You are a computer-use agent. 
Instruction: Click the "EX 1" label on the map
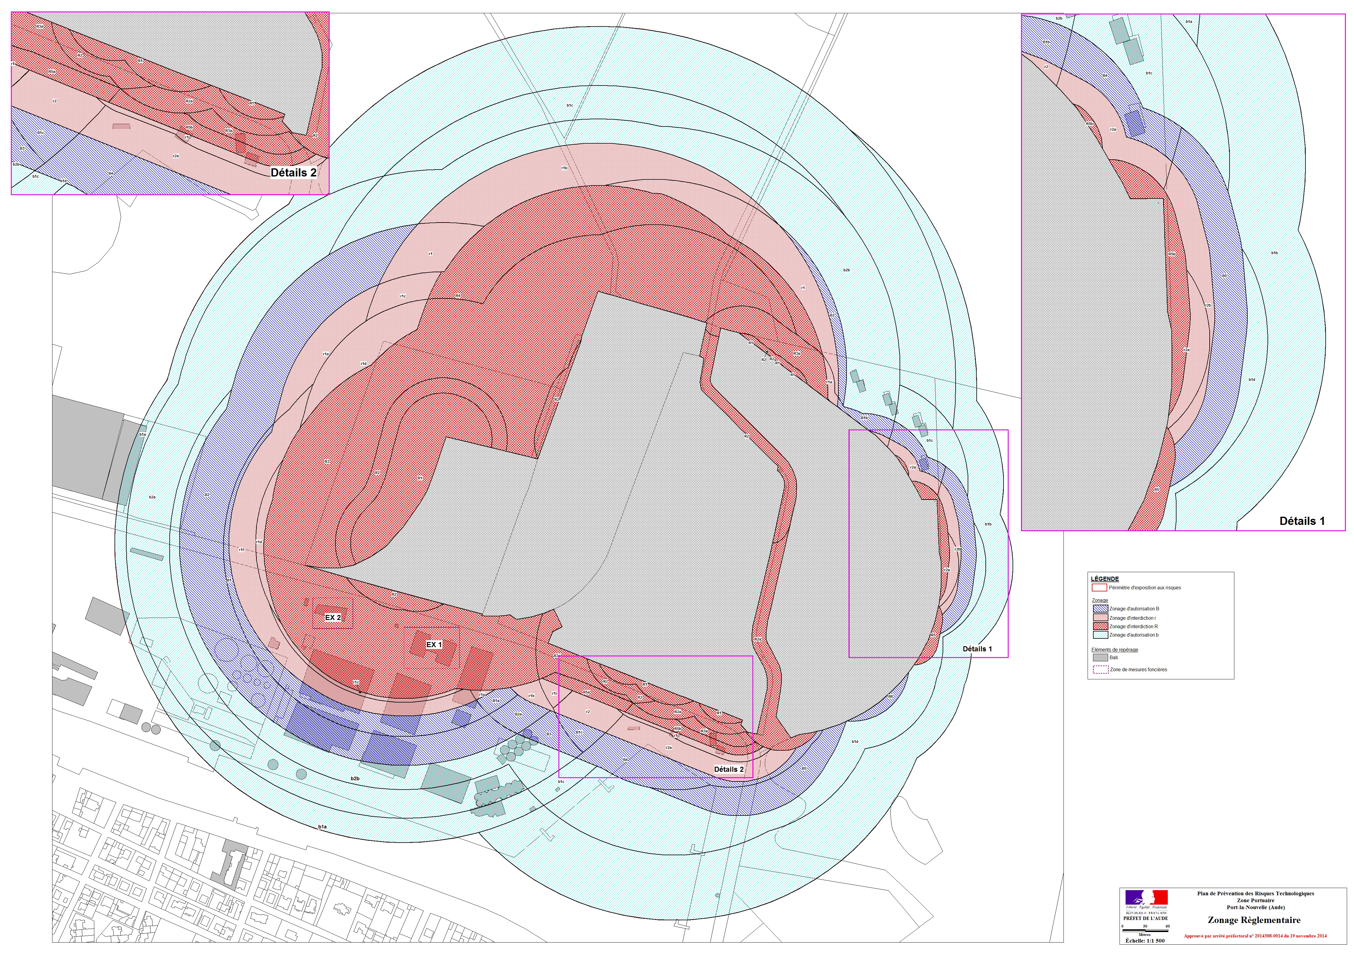[x=434, y=645]
